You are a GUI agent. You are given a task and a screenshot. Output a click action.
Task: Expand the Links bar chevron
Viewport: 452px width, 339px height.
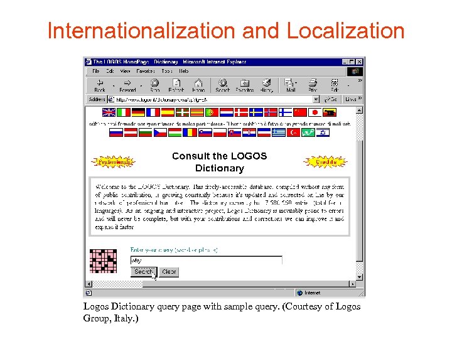(360, 99)
